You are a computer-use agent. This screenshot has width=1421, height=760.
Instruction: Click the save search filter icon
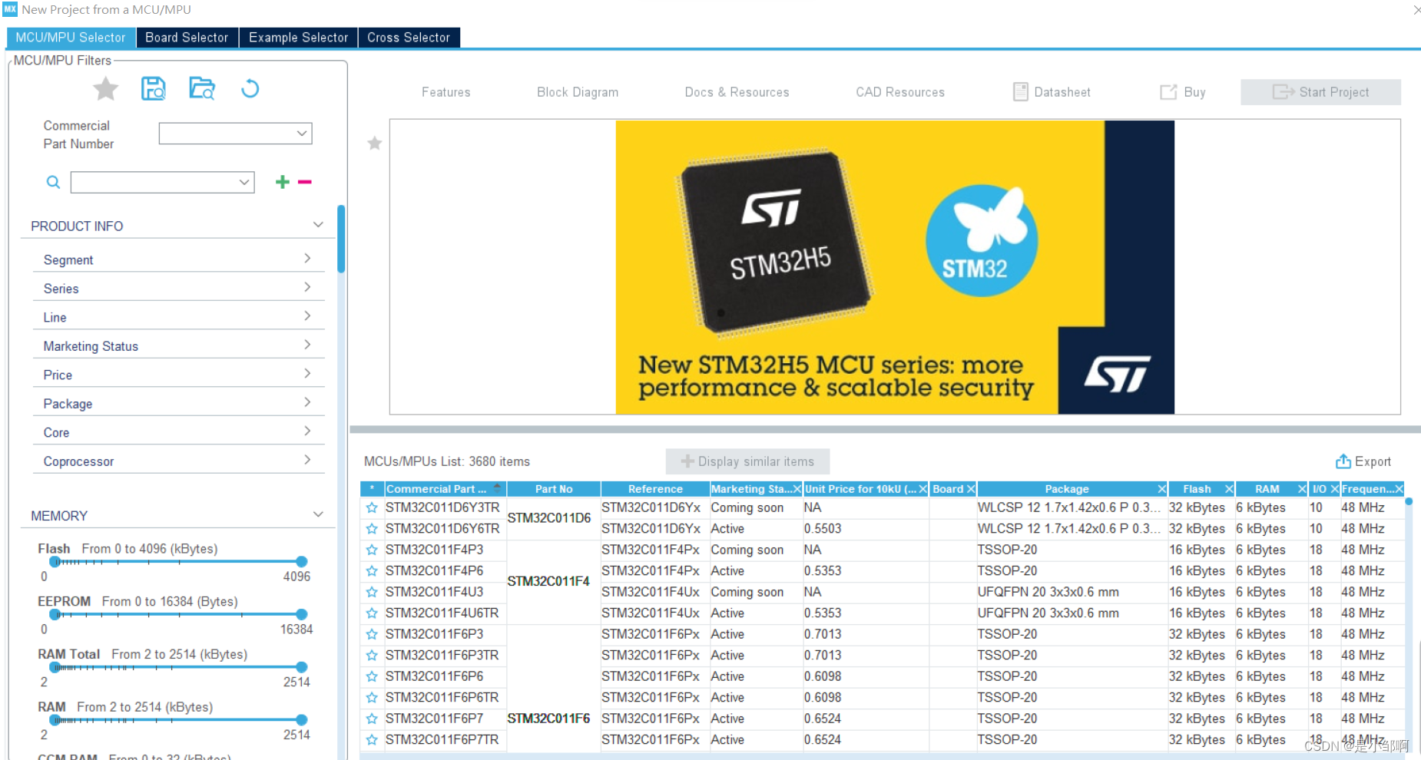pyautogui.click(x=153, y=88)
